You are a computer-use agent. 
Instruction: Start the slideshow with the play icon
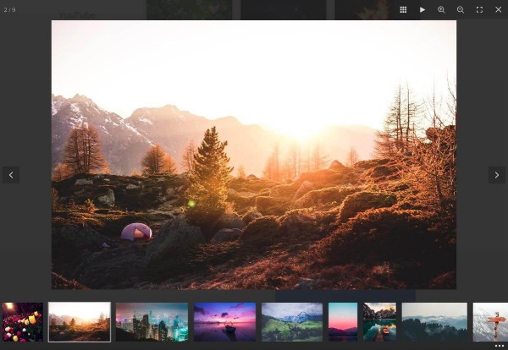tap(422, 9)
